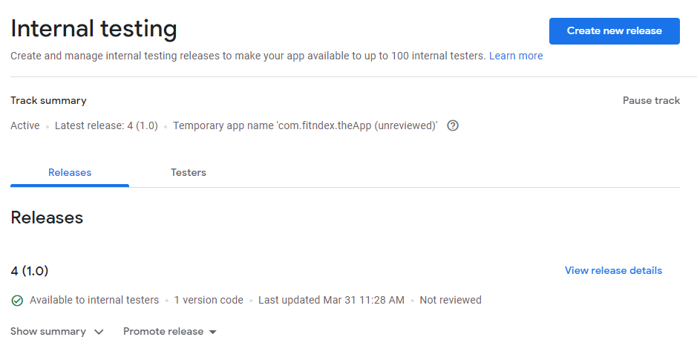697x360 pixels.
Task: Click the Available to internal testers text
Action: [x=94, y=301]
